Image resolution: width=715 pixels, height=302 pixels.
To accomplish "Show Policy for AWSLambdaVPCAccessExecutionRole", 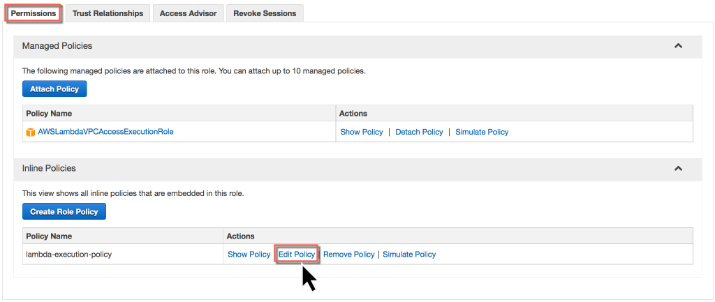I will pyautogui.click(x=362, y=132).
